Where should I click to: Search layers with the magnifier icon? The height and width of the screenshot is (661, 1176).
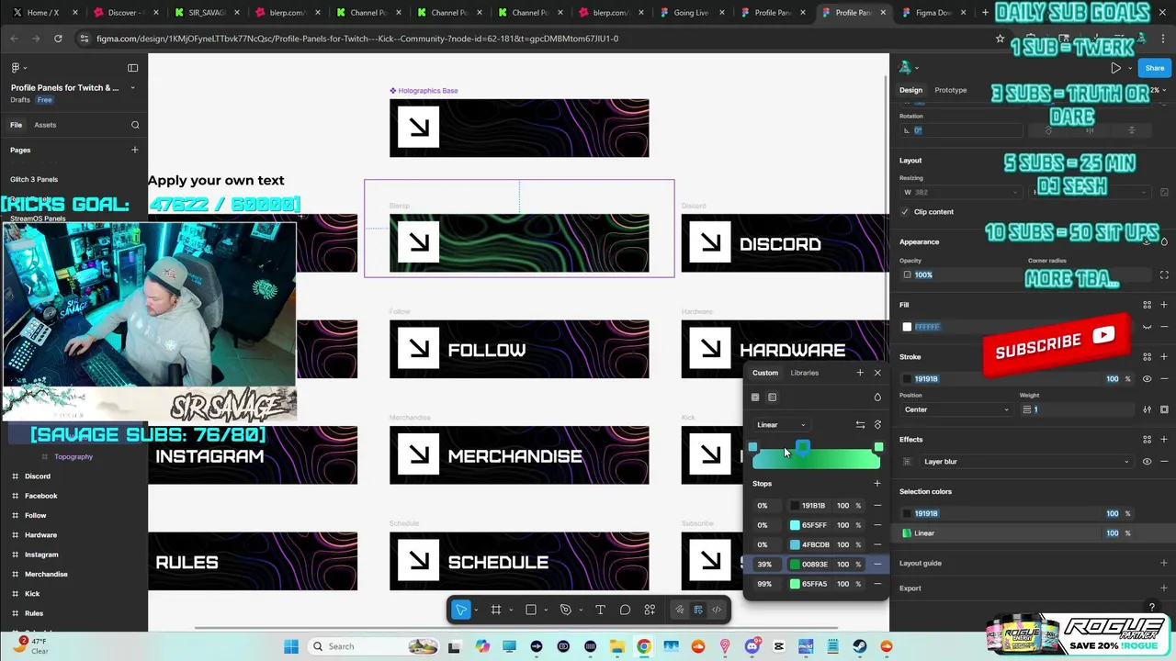point(135,125)
